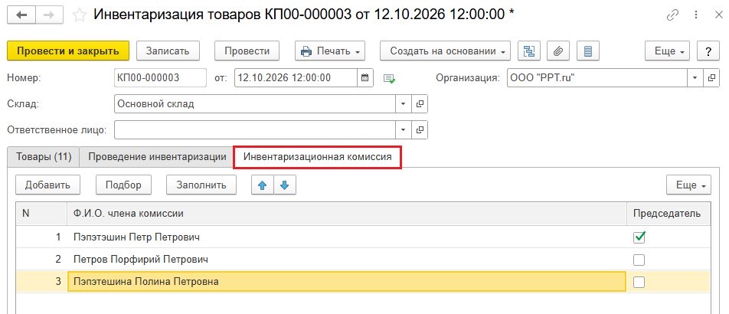Open help with question mark button
The image size is (729, 314).
click(x=708, y=51)
